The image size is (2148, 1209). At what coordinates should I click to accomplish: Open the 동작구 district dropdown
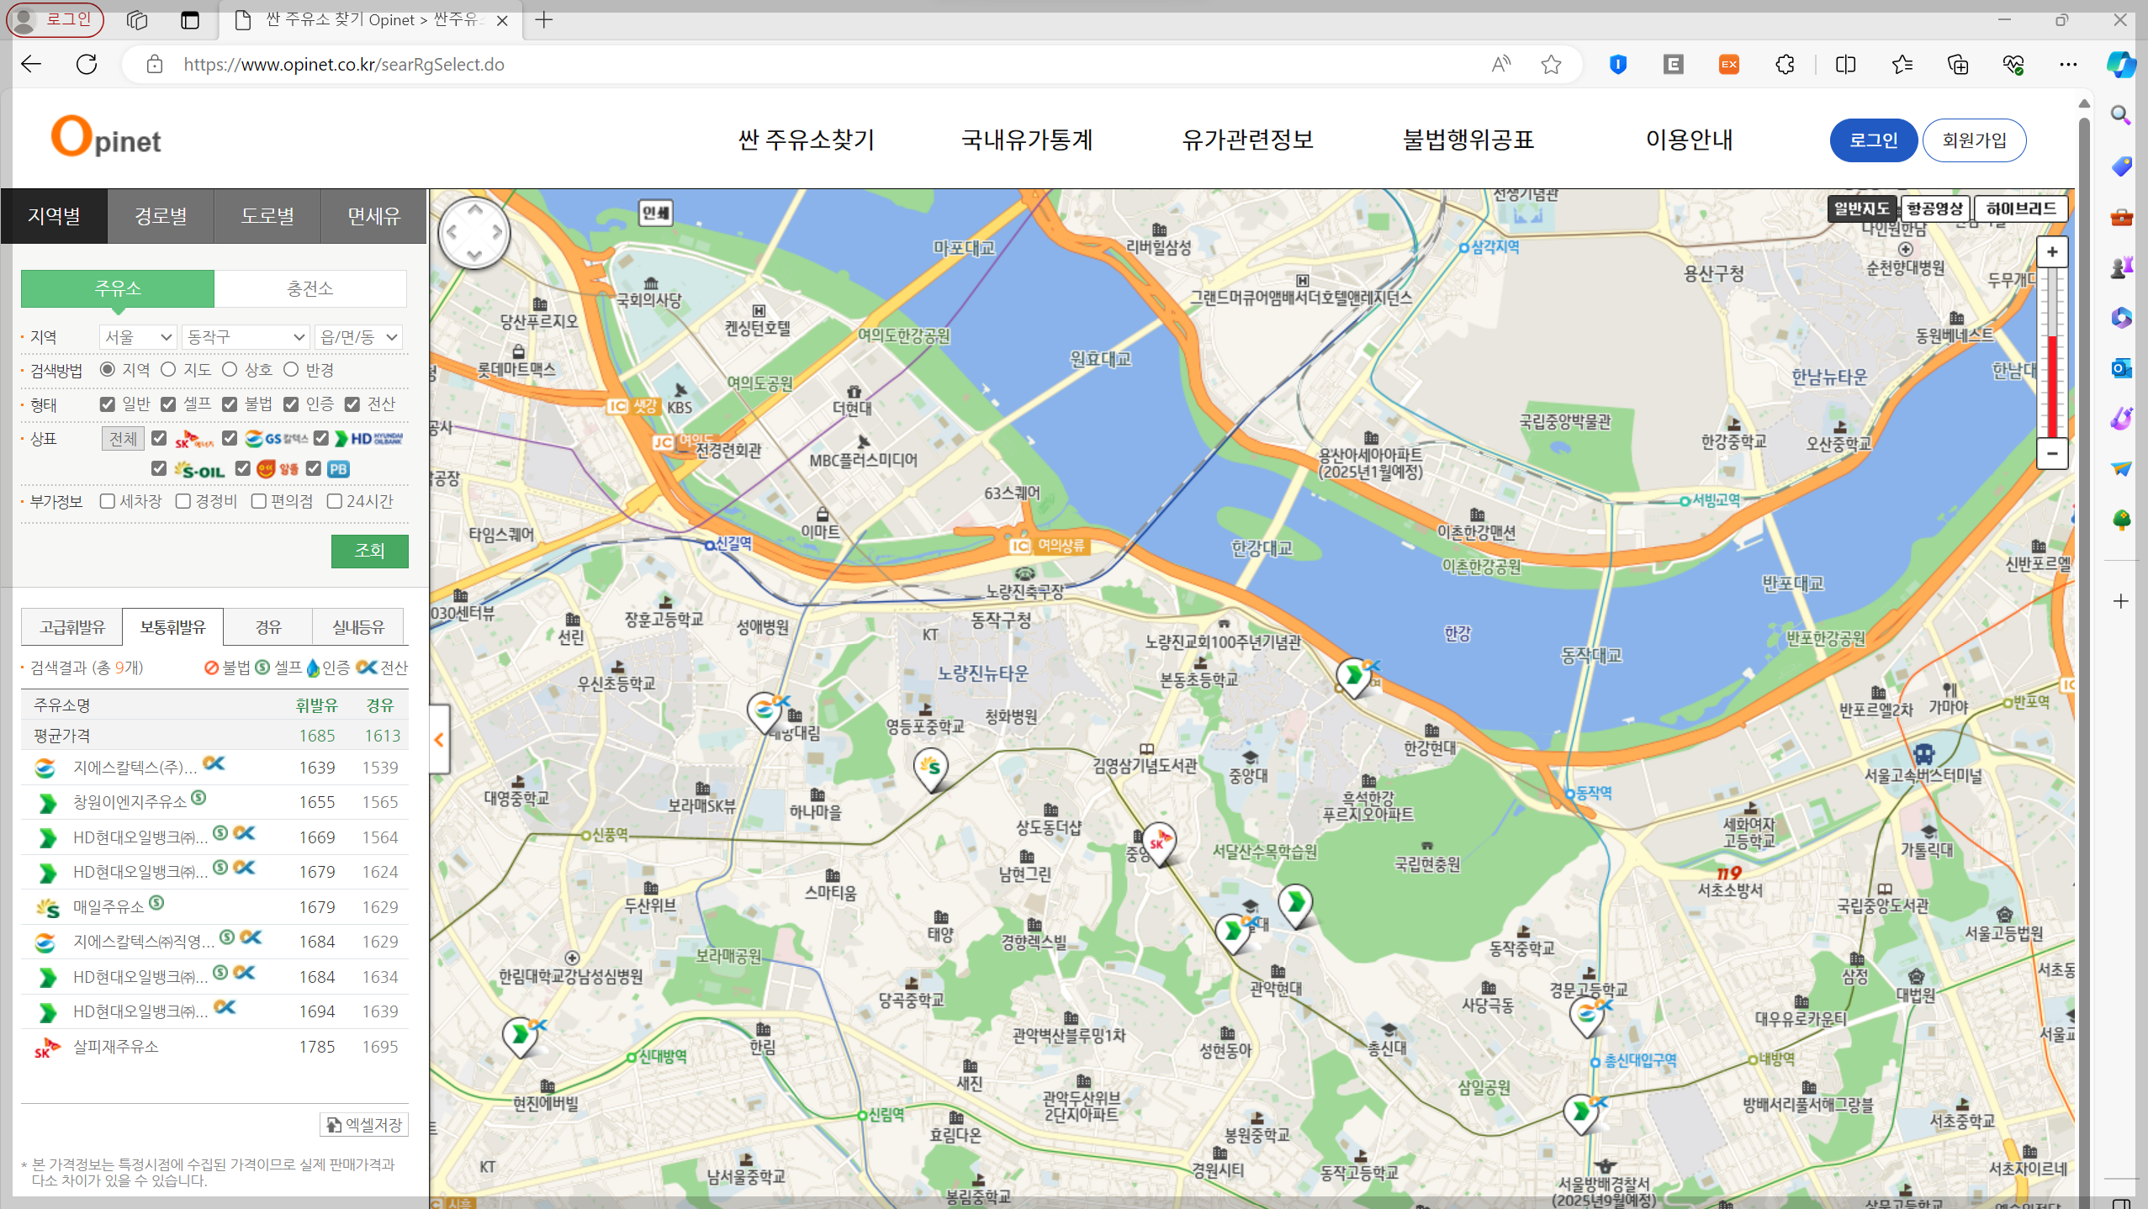click(x=245, y=337)
